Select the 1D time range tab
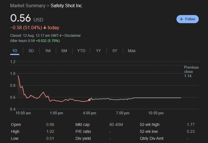This screenshot has height=143, width=208. click(15, 51)
